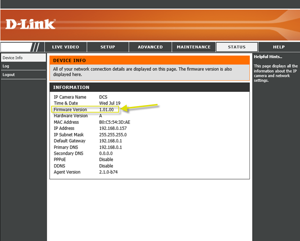Click the INFORMATION section header

[150, 87]
